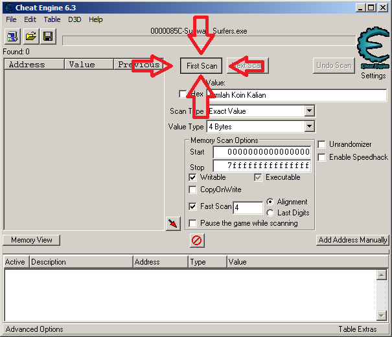Toggle the Executable checkbox
Viewport: 392px width, 337px height.
(258, 177)
